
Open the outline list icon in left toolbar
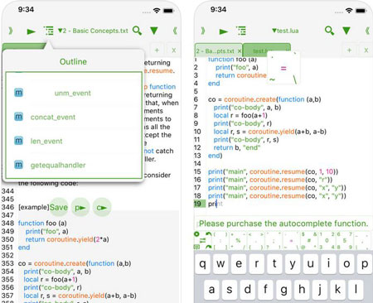(49, 31)
